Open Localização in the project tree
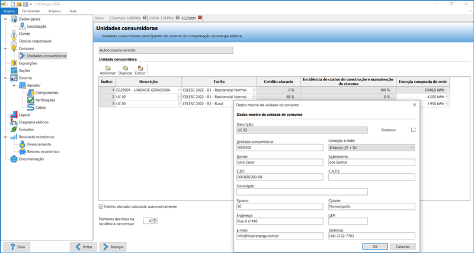The height and width of the screenshot is (253, 474). [x=40, y=26]
